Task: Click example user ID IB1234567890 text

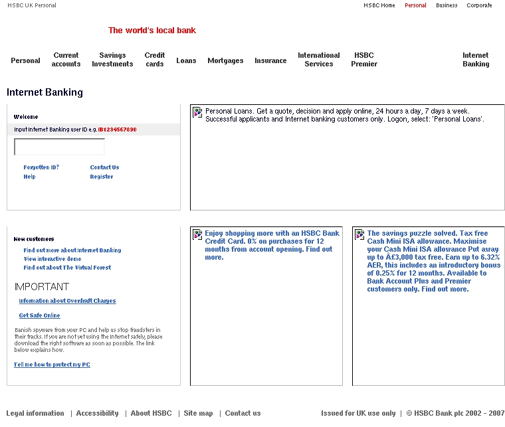Action: point(117,129)
